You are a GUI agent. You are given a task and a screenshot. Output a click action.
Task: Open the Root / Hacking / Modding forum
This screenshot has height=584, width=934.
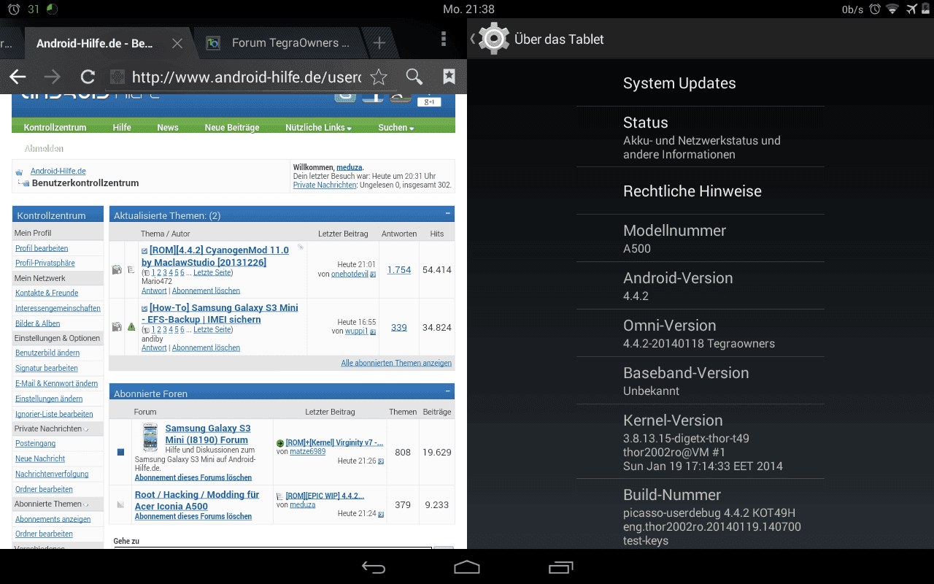197,500
